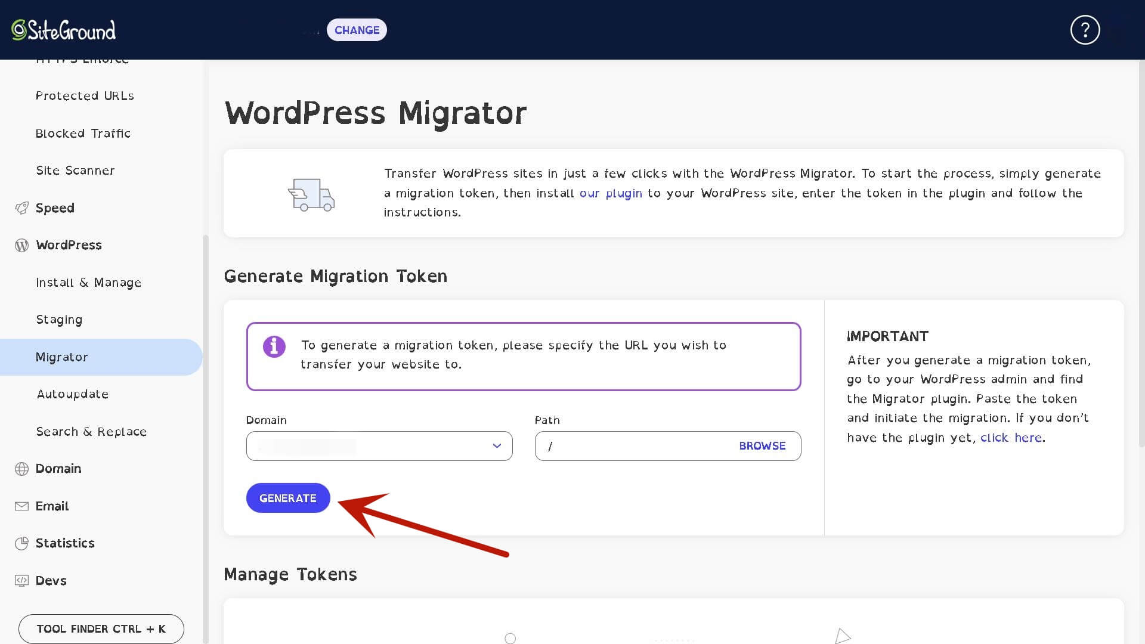Click the Manage Tokens heading
Viewport: 1145px width, 644px height.
(290, 574)
